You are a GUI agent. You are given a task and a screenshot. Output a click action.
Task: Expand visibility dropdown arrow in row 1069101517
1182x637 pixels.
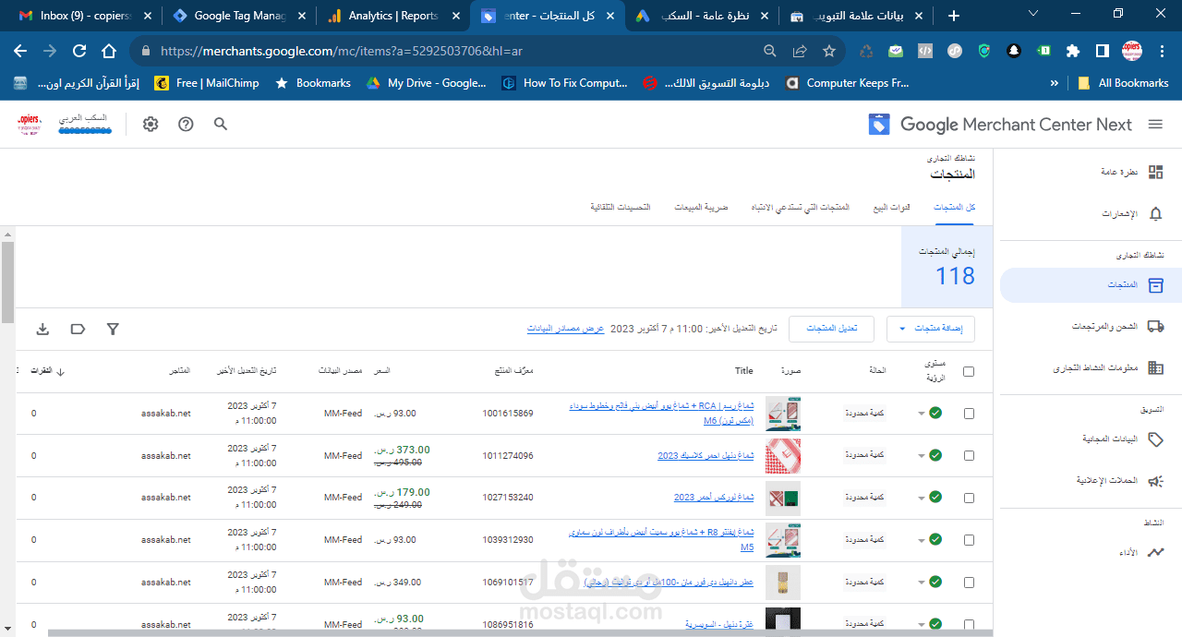pos(921,583)
